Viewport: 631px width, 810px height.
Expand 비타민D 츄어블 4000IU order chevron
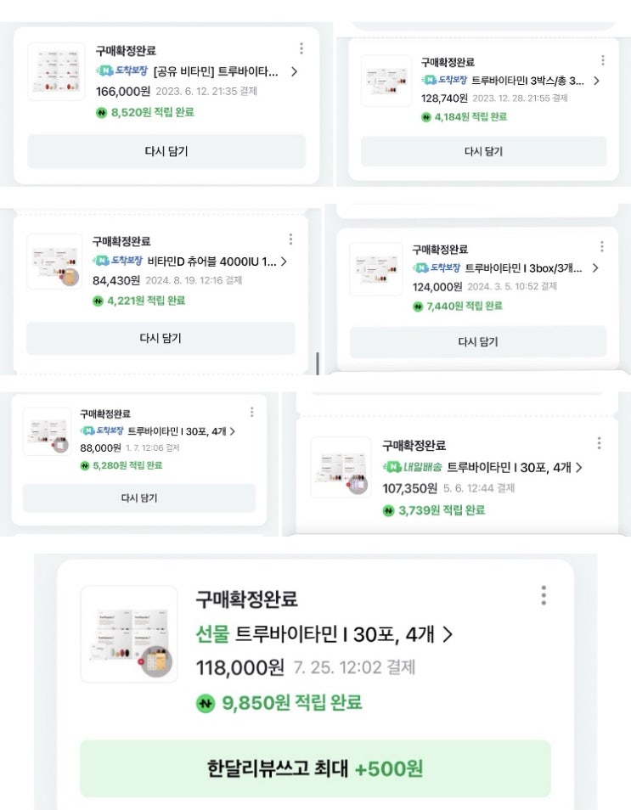(284, 262)
